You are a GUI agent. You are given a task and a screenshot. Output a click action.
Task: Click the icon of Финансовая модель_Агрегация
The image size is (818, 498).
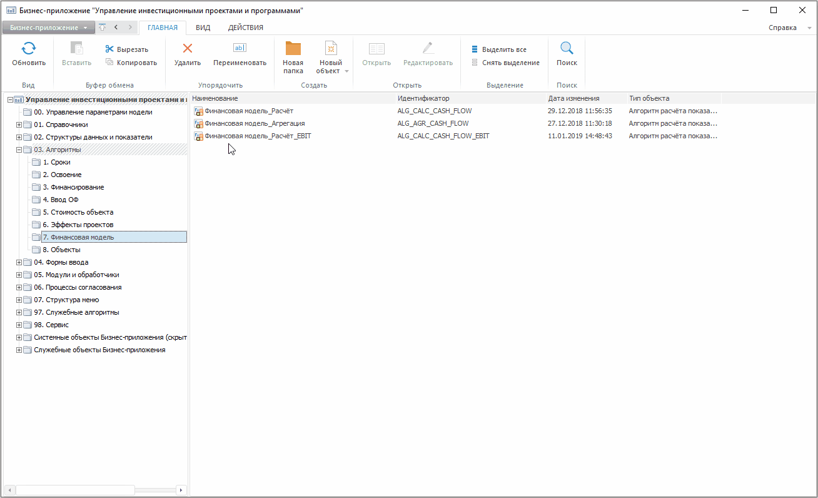point(199,124)
